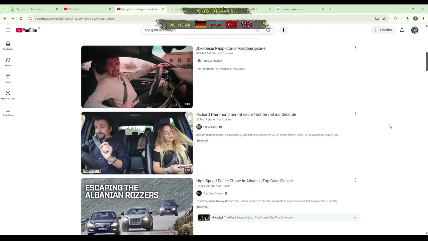Screen dimensions: 428x241
Task: Open the DRIVETRIBE channel avatar
Action: pos(199,127)
